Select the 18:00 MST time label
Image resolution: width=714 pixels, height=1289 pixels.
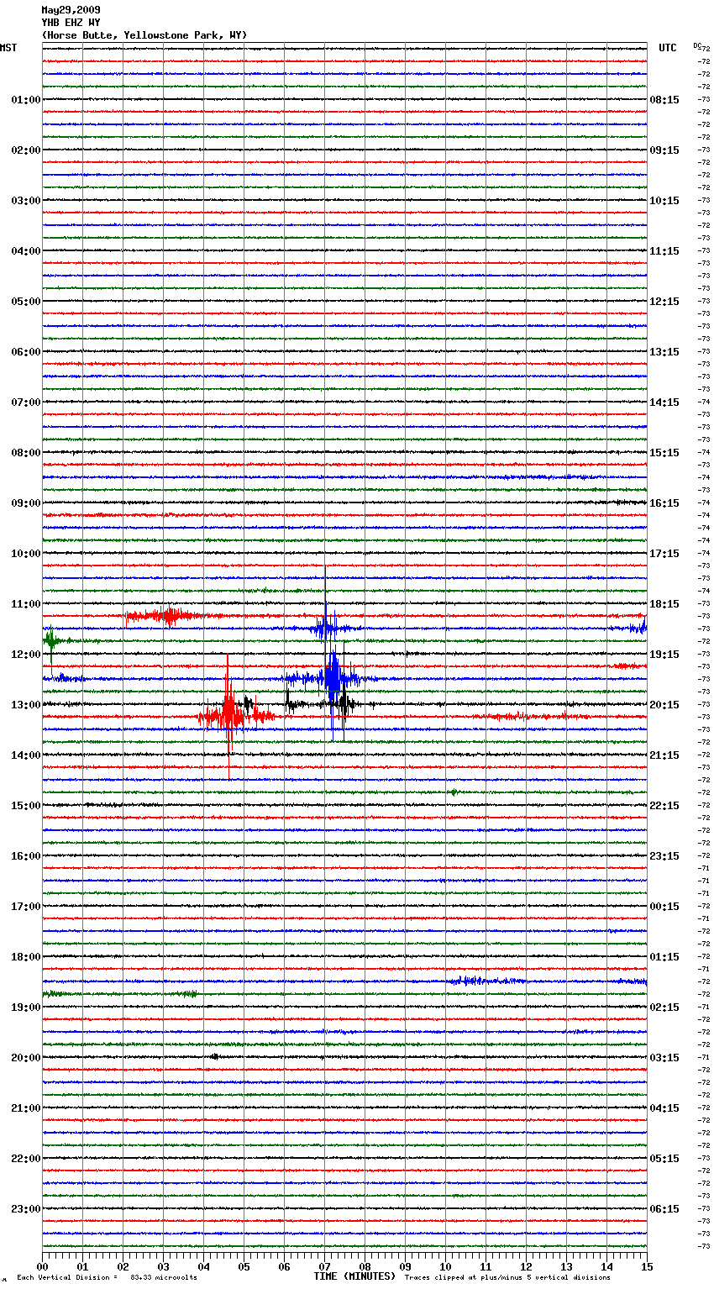point(25,957)
